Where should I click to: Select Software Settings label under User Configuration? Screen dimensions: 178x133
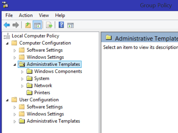[x=45, y=107]
